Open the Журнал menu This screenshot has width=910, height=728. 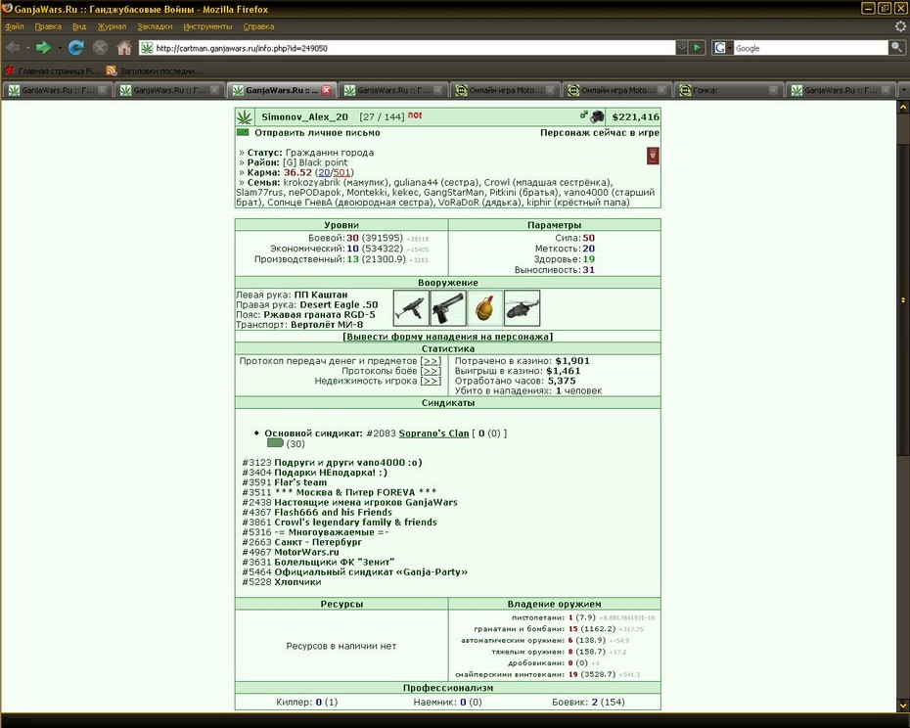(x=112, y=26)
